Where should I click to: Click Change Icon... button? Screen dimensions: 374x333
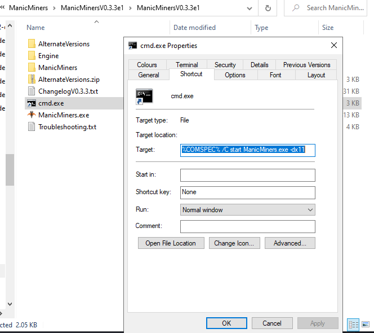tap(234, 243)
